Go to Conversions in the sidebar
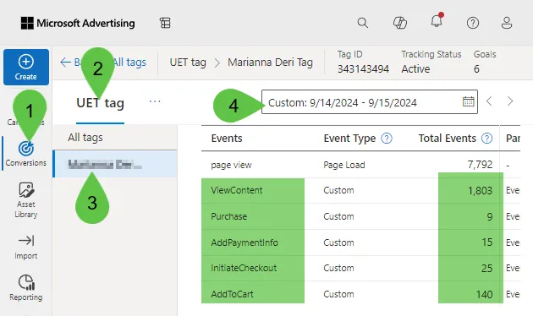 coord(26,154)
